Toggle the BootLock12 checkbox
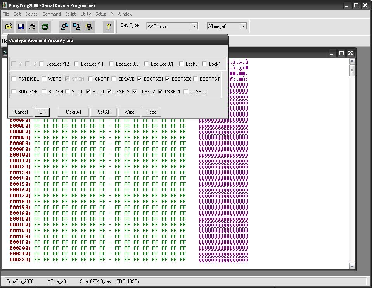 pyautogui.click(x=42, y=64)
